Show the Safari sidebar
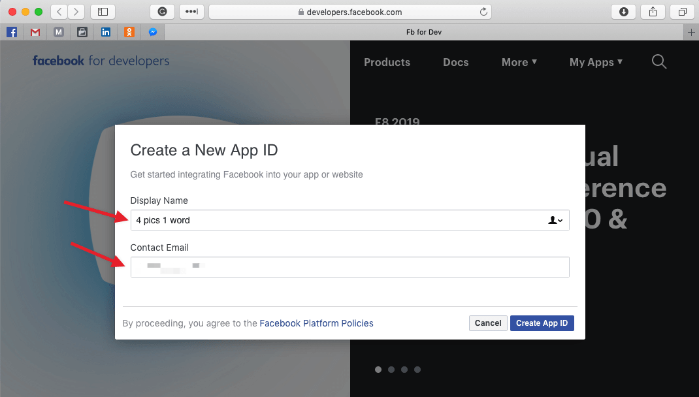 click(103, 12)
